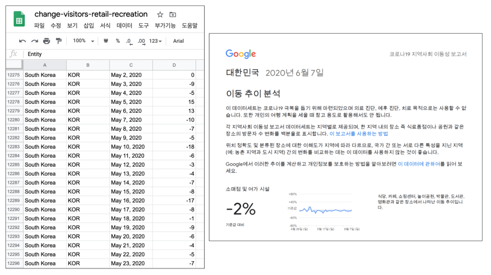Image resolution: width=491 pixels, height=275 pixels.
Task: Click the 대한민국 country title
Action: coord(242,73)
